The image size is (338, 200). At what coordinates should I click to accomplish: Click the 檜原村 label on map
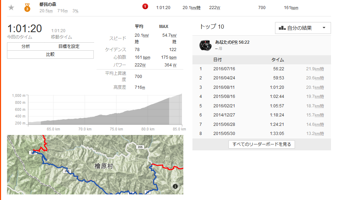coord(104,166)
